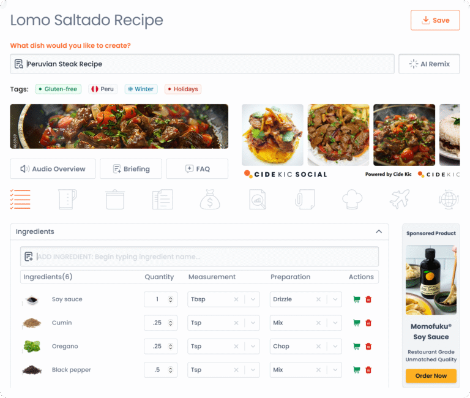Screen dimensions: 470x398
Task: Open the paperclip attachments icon
Action: 305,200
